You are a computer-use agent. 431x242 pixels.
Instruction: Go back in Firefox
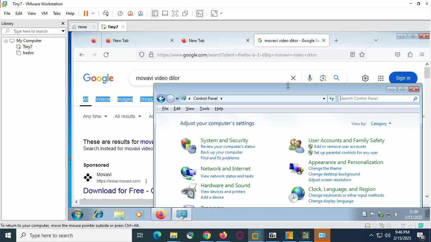point(82,54)
